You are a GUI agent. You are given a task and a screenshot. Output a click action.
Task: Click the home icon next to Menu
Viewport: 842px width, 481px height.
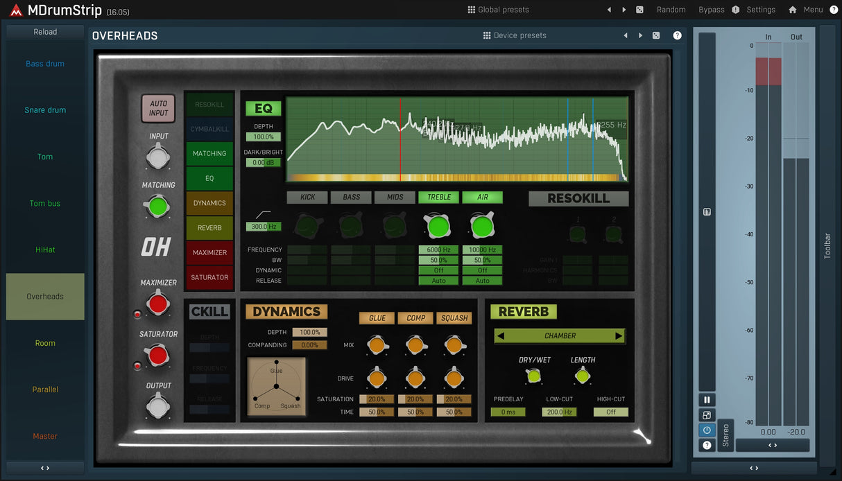792,10
